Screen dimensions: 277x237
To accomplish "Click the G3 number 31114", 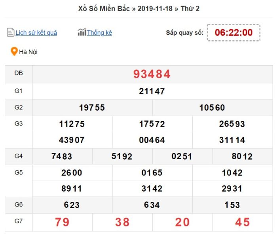I will point(232,140).
